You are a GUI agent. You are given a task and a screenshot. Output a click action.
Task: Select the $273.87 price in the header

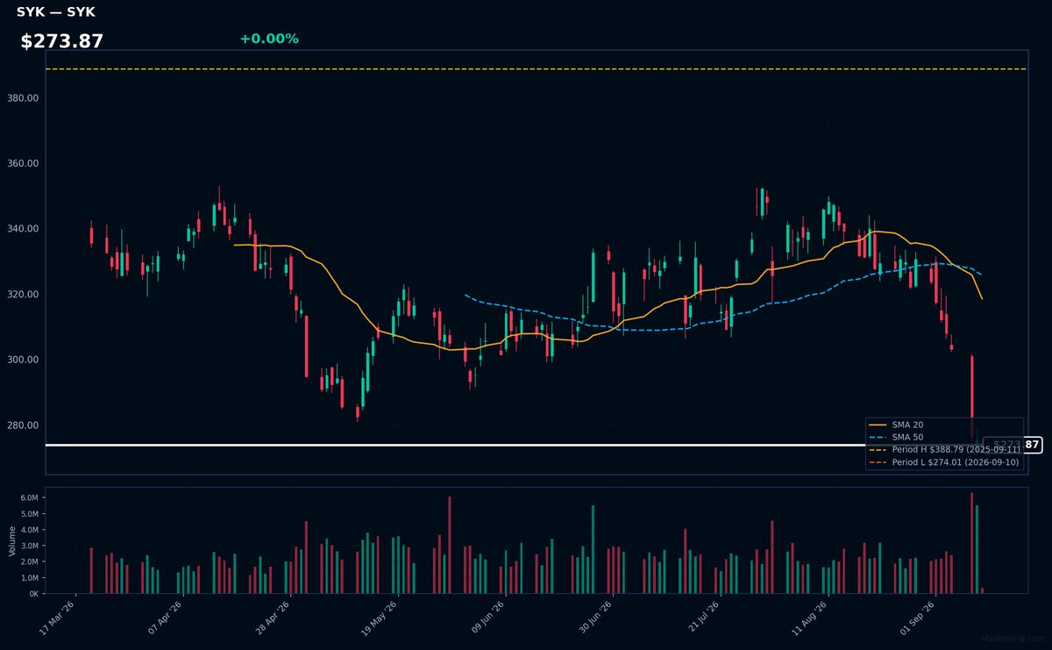coord(62,41)
